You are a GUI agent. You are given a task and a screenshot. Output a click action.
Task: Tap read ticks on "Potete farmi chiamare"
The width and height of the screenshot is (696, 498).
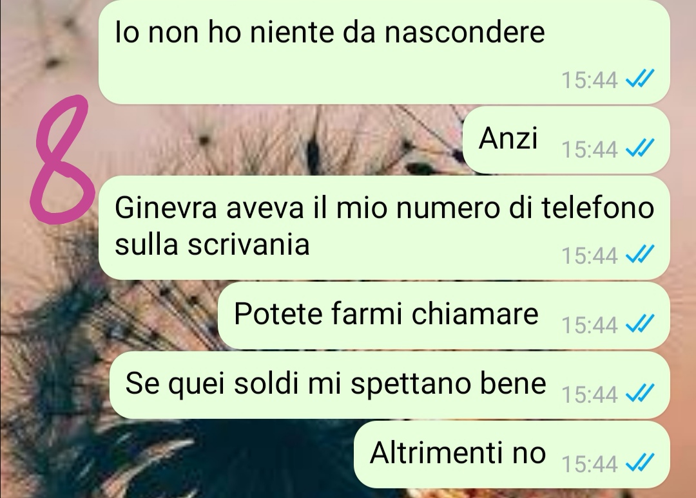click(x=640, y=324)
